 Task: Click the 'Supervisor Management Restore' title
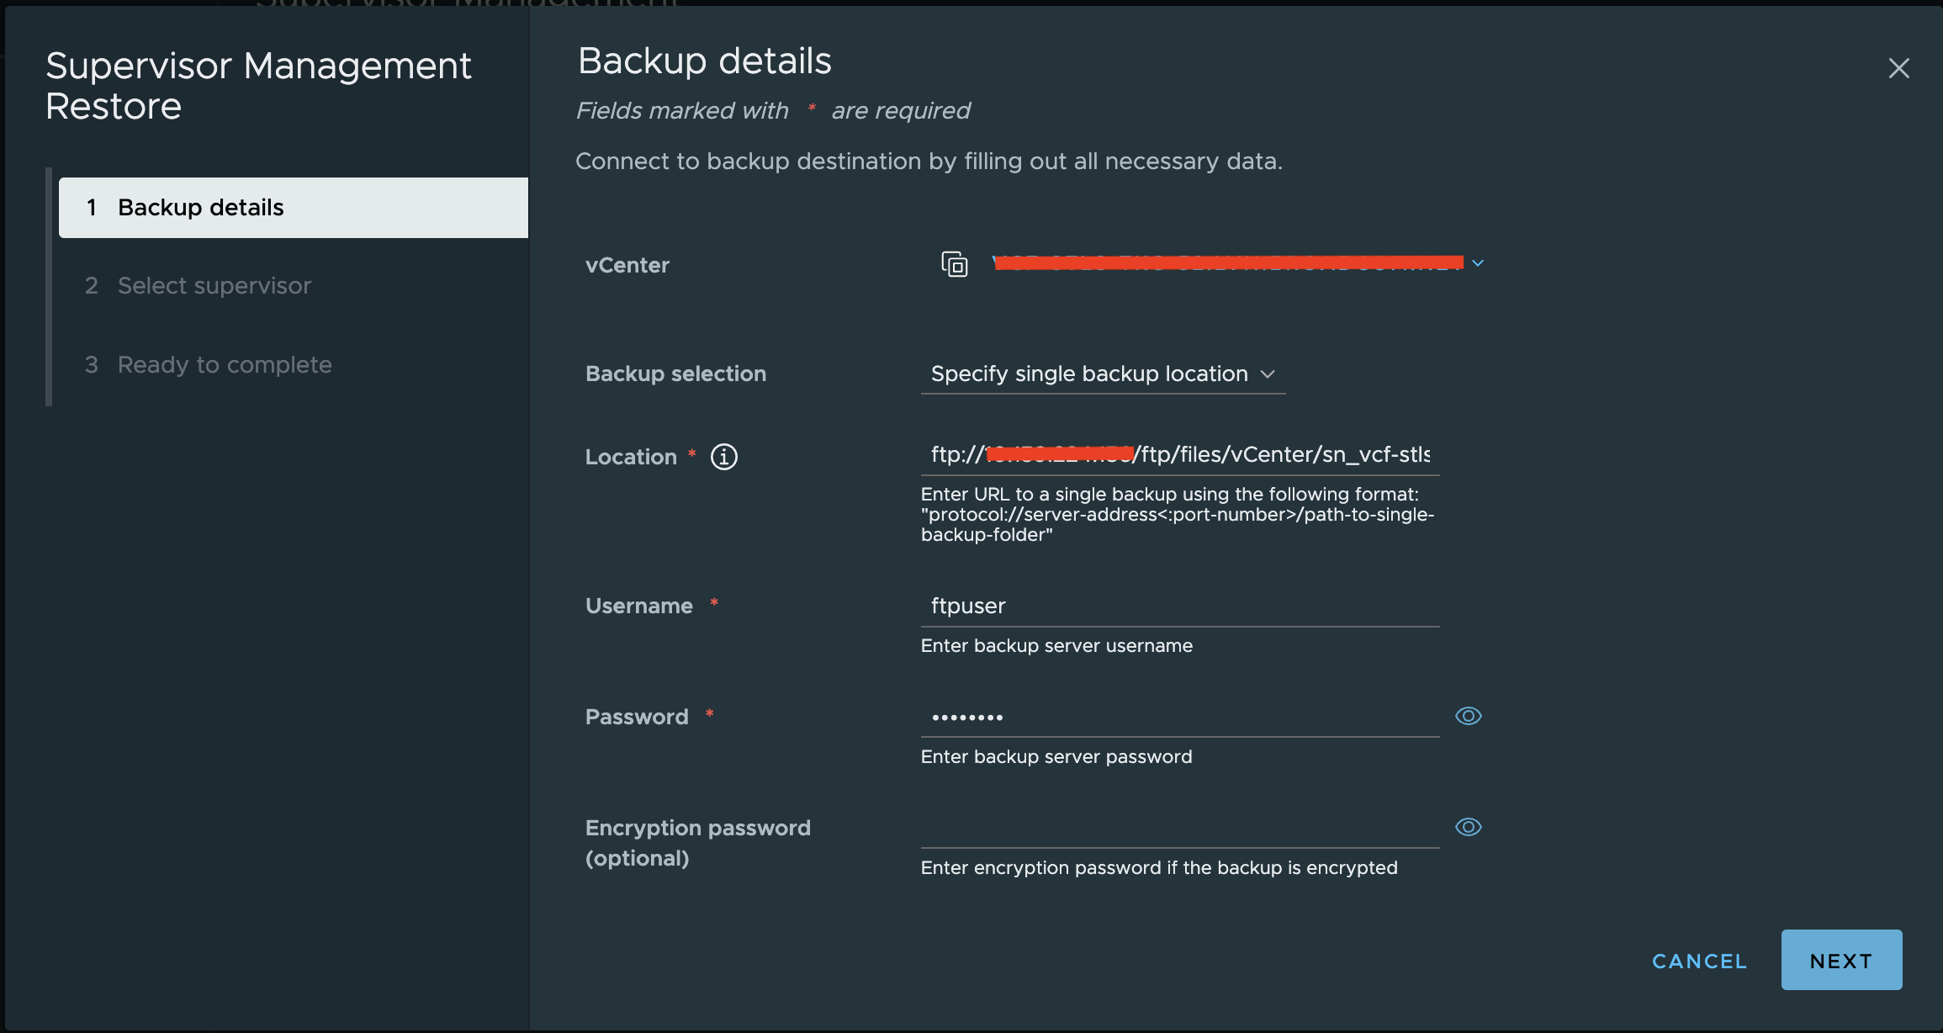point(258,86)
